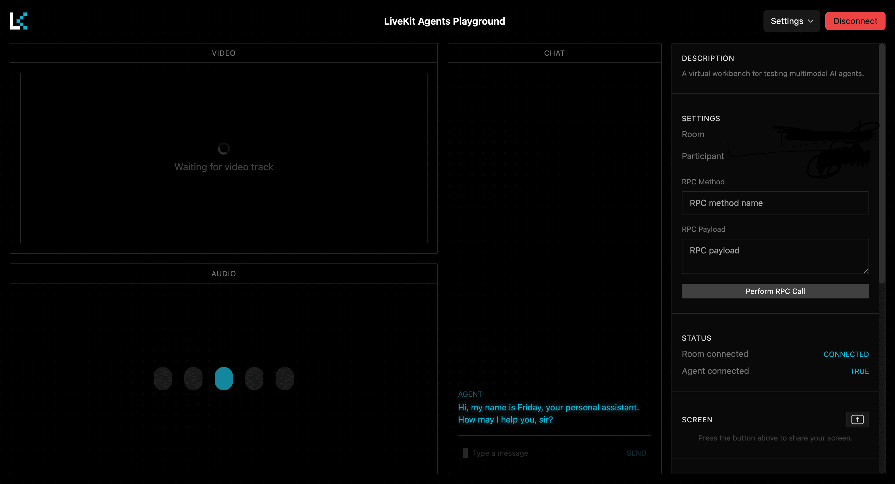This screenshot has height=484, width=895.
Task: Click the RPC Payload label
Action: click(x=703, y=229)
